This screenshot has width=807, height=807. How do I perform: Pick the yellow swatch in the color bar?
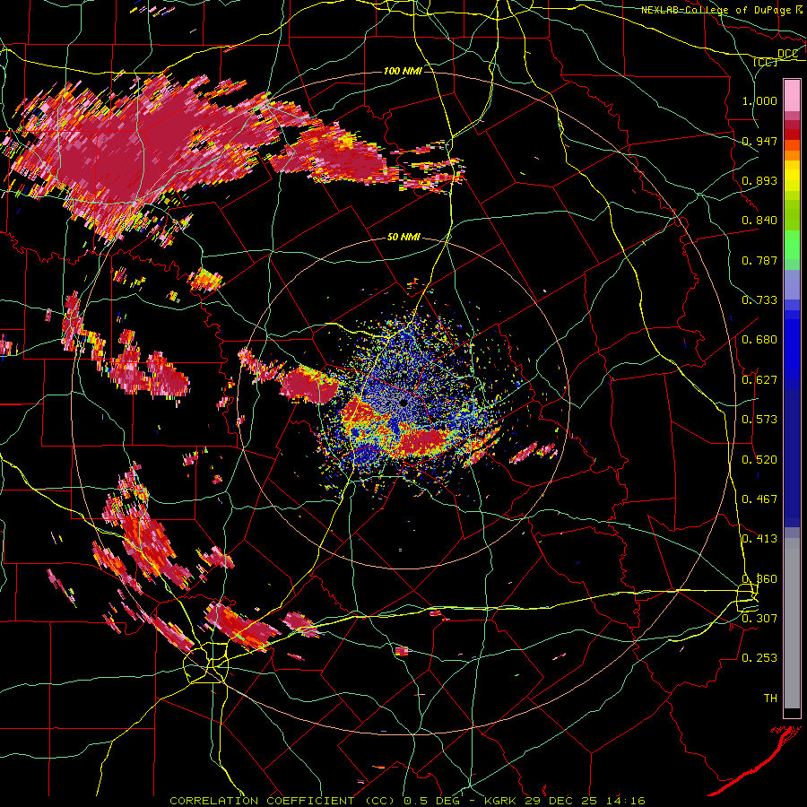click(792, 175)
